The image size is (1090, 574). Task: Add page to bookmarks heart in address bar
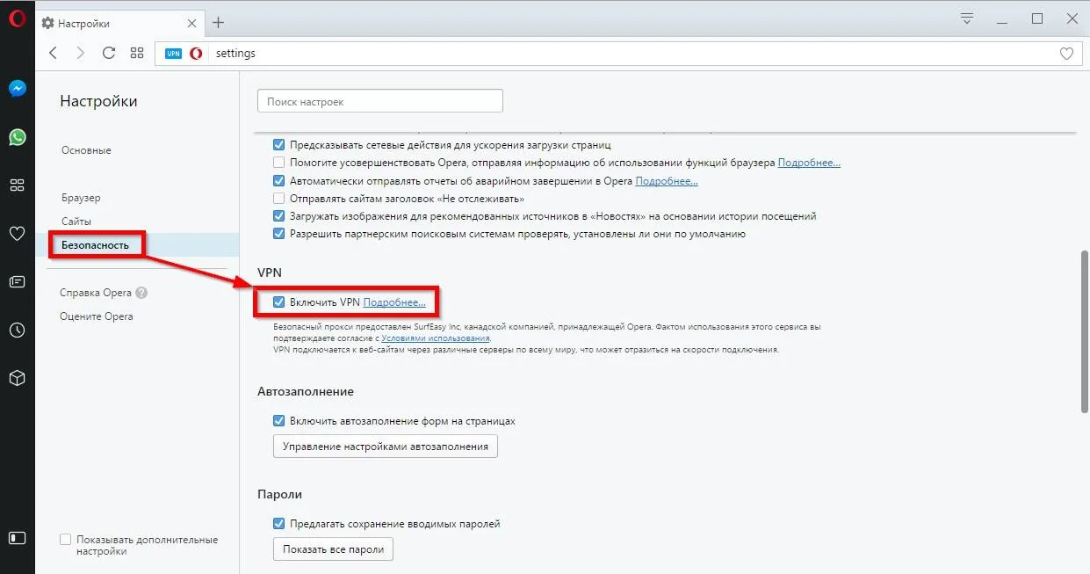(1066, 54)
